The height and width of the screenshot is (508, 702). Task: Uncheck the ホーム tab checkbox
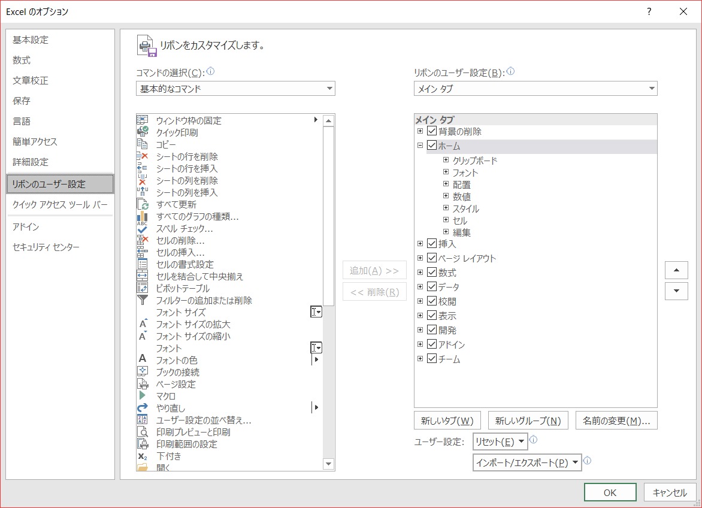432,145
